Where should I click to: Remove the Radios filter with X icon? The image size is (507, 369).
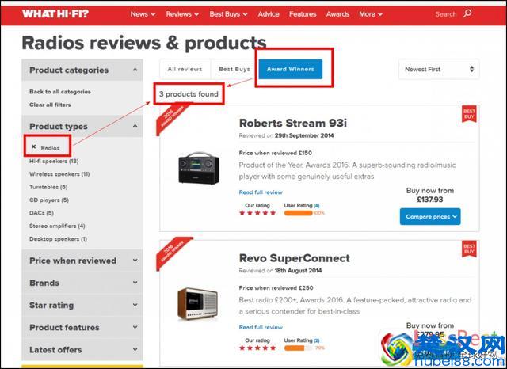(33, 146)
